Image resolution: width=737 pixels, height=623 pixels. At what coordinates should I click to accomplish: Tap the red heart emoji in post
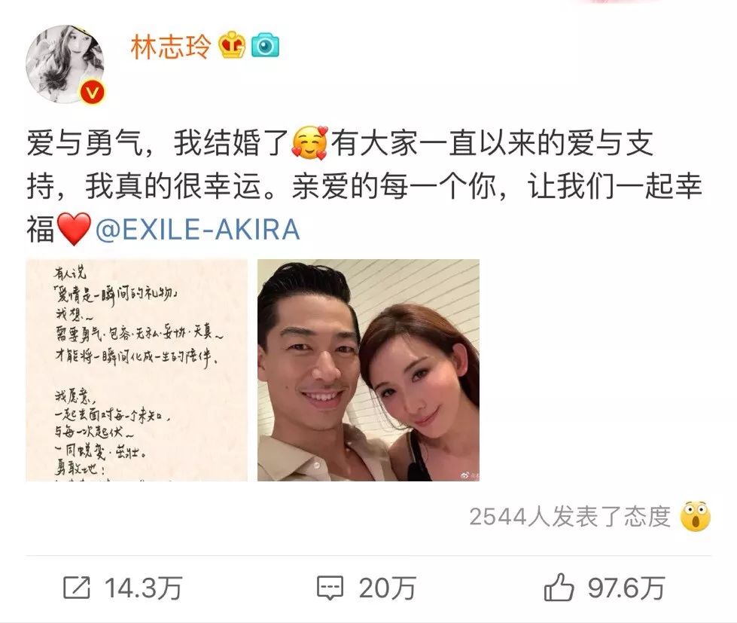click(74, 229)
